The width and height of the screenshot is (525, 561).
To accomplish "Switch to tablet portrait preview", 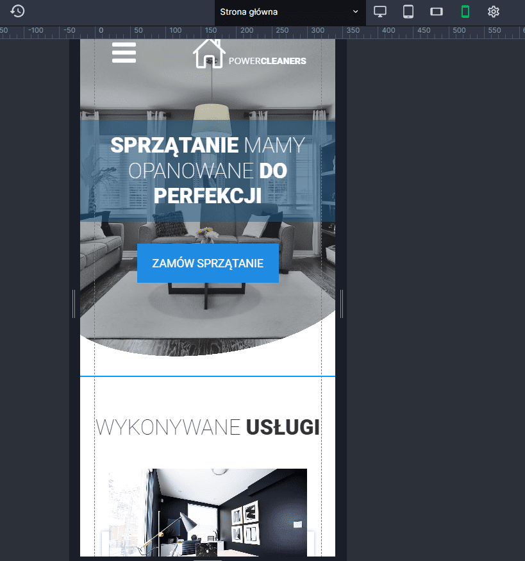I will 408,12.
